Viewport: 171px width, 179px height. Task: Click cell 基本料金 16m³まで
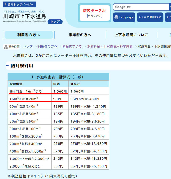pos(30,91)
